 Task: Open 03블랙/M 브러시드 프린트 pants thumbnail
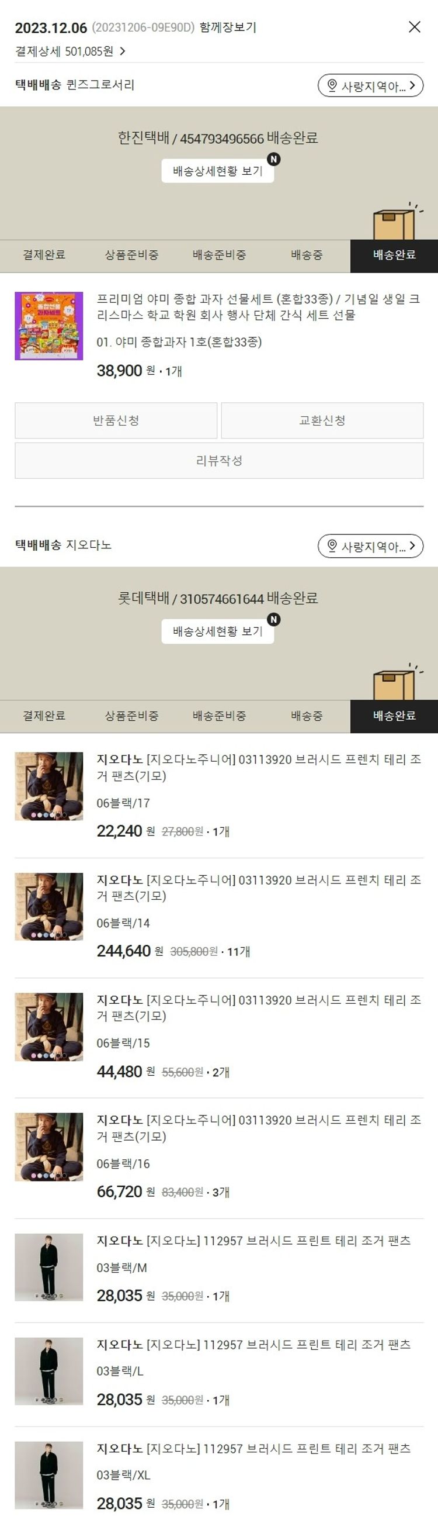coord(48,1267)
